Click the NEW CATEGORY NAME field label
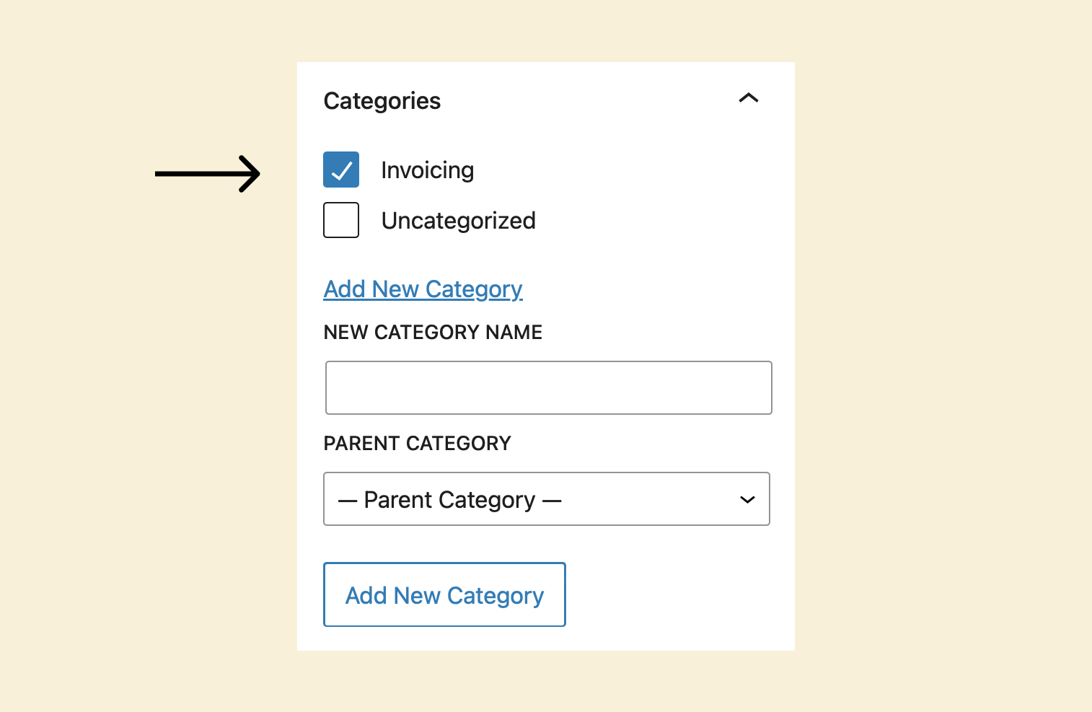 click(433, 333)
